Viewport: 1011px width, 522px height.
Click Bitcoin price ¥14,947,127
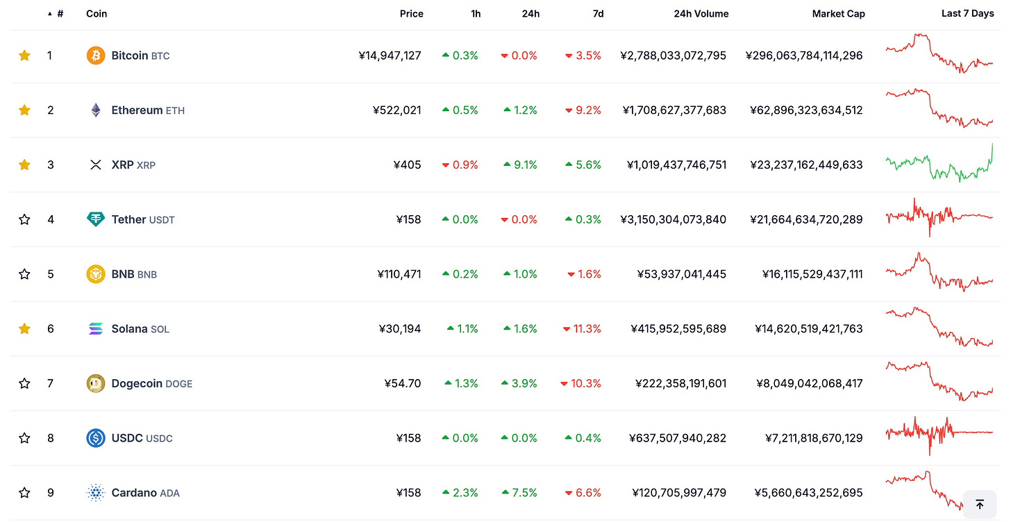coord(390,56)
